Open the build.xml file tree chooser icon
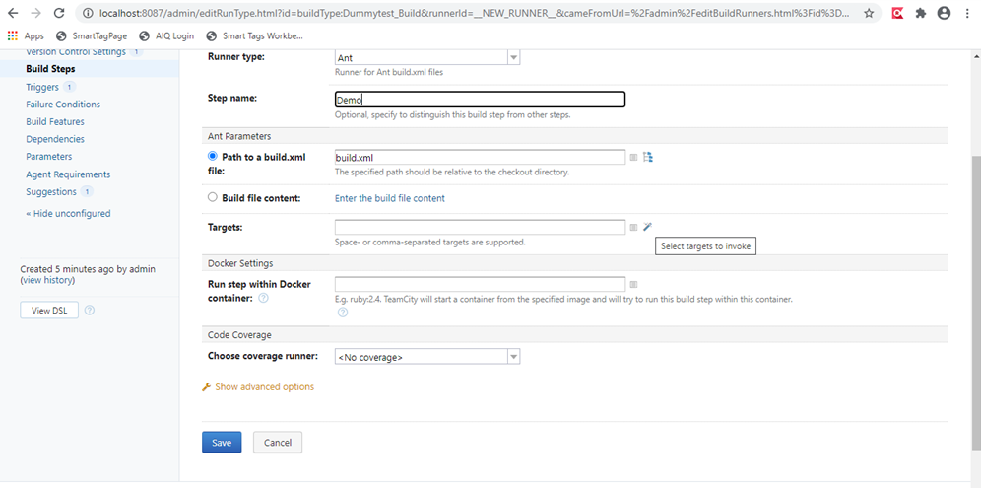This screenshot has height=488, width=981. [648, 157]
